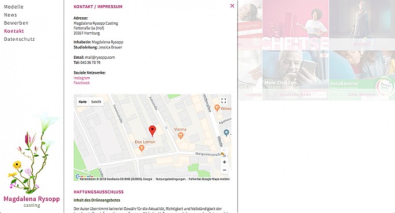Open the News menu item

tap(10, 15)
